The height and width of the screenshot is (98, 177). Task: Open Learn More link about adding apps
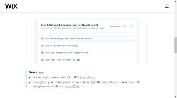click(72, 86)
